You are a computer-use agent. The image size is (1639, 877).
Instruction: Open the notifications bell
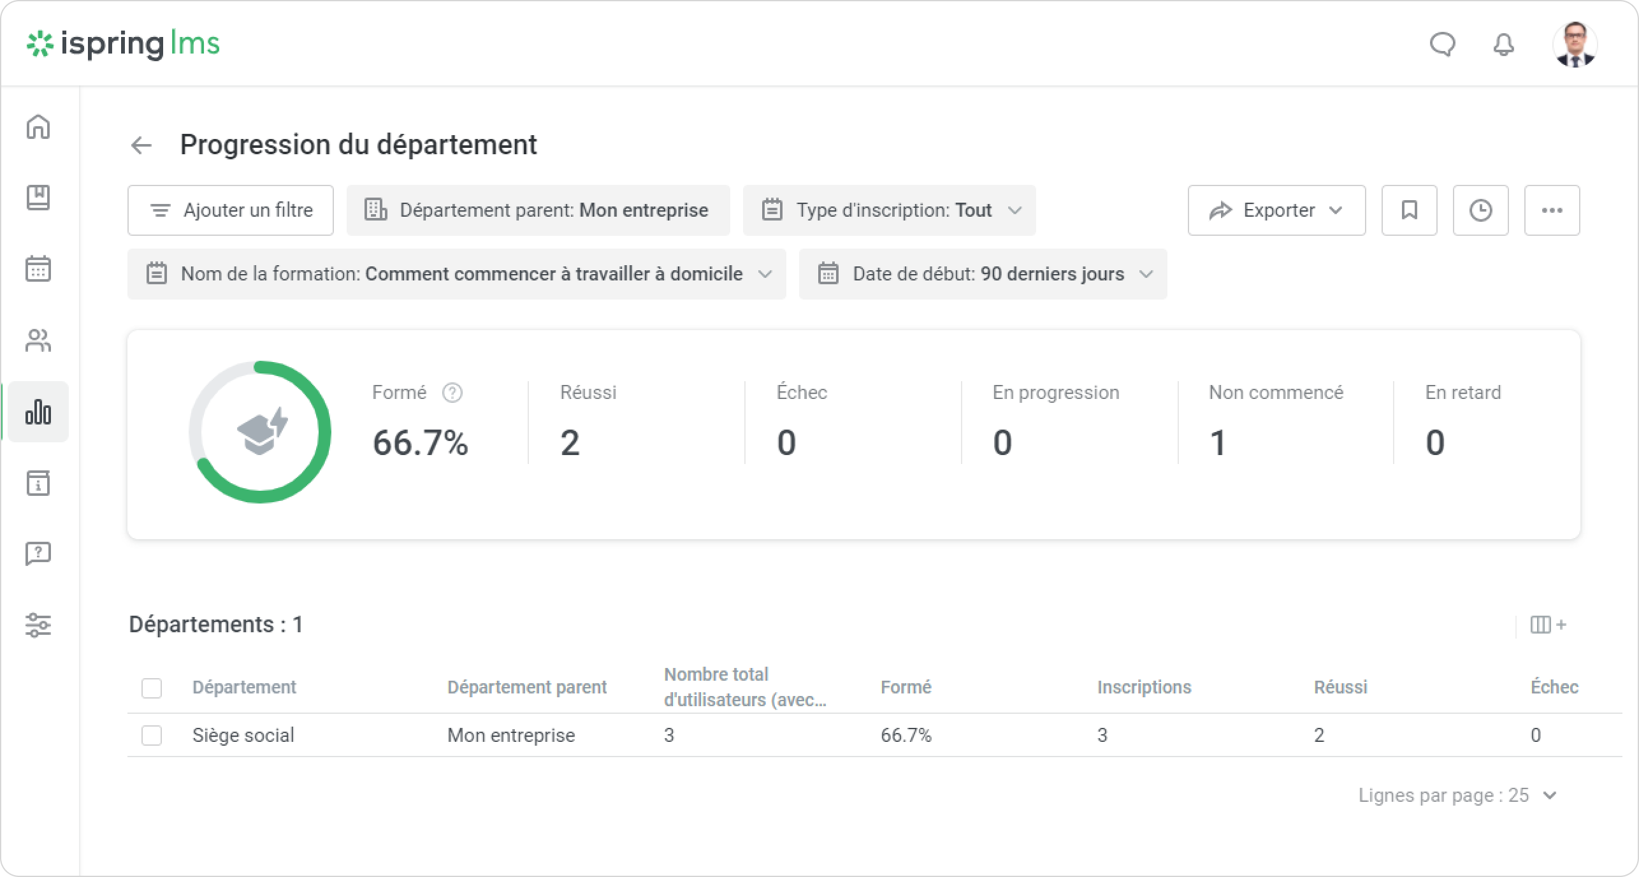point(1504,45)
